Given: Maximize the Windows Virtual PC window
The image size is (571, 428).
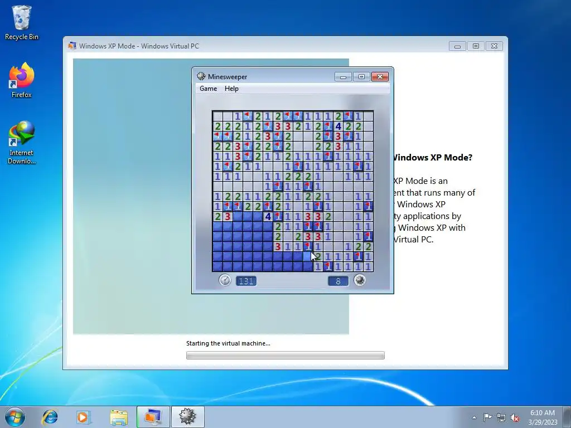Looking at the screenshot, I should [476, 46].
